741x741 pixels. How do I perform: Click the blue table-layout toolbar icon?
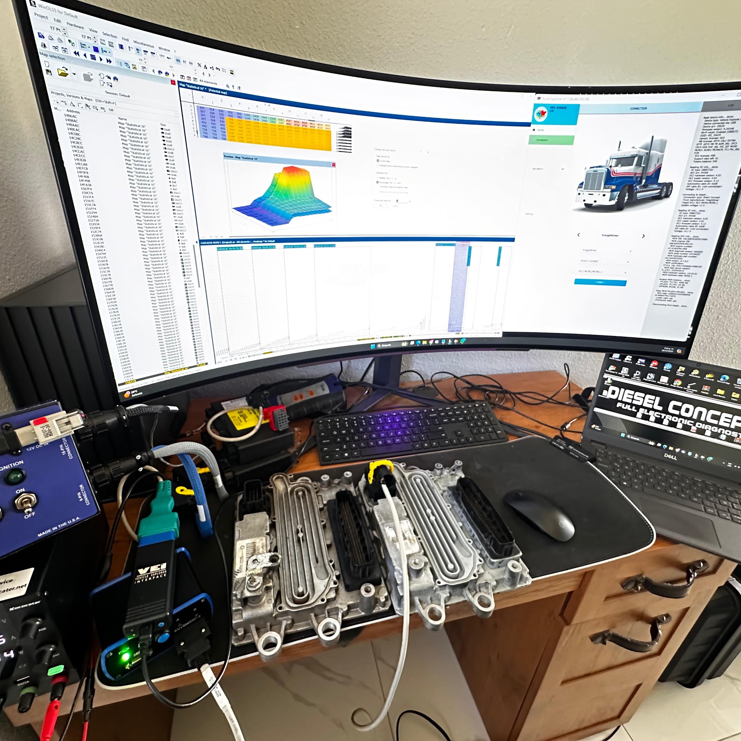[x=121, y=47]
